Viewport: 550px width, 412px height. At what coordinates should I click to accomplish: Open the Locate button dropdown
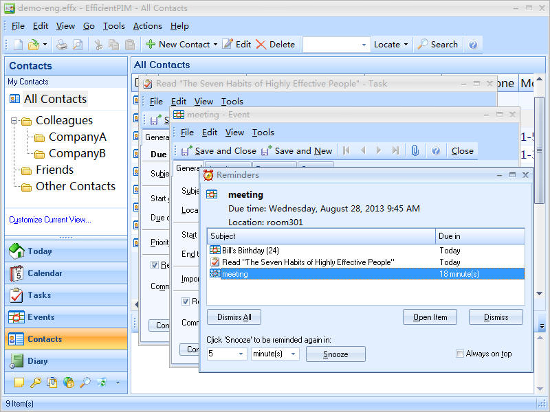pyautogui.click(x=406, y=45)
